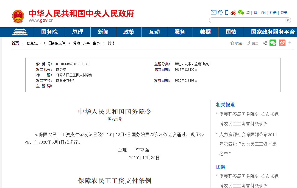Image resolution: width=297 pixels, height=188 pixels.
Task: Click the WeChat icon in top header
Action: (241, 12)
